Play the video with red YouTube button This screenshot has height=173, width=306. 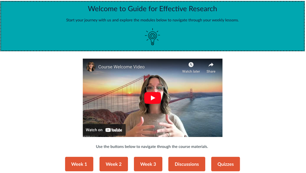153,98
